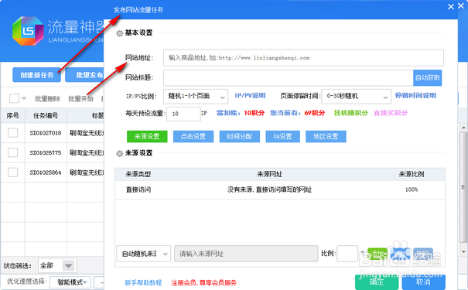Image resolution: width=468 pixels, height=290 pixels.
Task: Switch to 地区设置 tab
Action: point(326,136)
